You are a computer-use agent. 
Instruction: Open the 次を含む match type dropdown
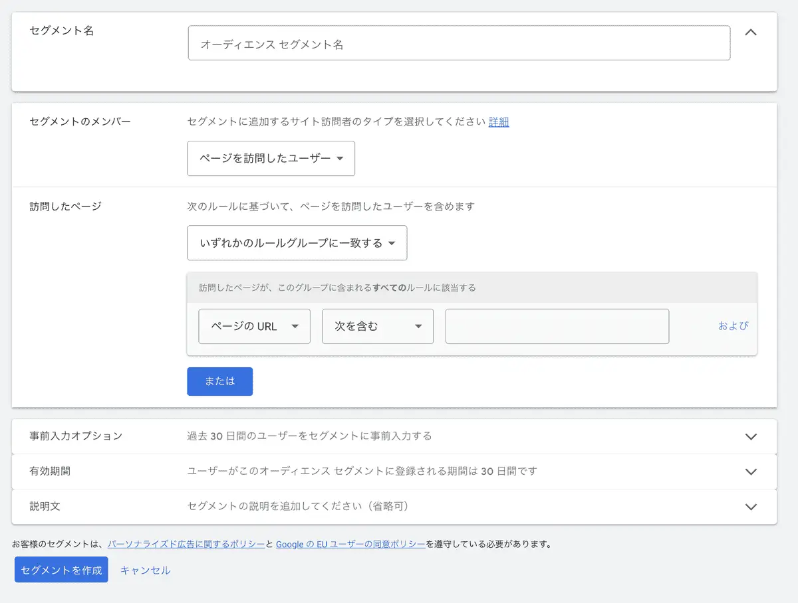pos(377,326)
